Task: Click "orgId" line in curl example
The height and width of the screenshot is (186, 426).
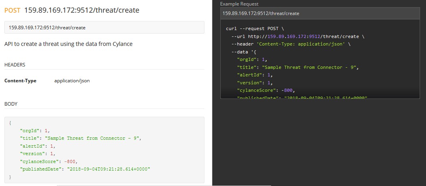Action: pyautogui.click(x=252, y=59)
